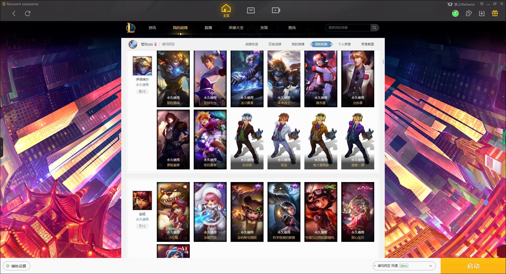
Task: Click the 安妮 champion portrait
Action: (142, 200)
